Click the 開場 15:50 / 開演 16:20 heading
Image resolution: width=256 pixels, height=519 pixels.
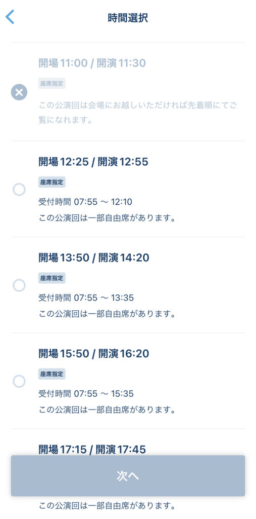pyautogui.click(x=94, y=353)
